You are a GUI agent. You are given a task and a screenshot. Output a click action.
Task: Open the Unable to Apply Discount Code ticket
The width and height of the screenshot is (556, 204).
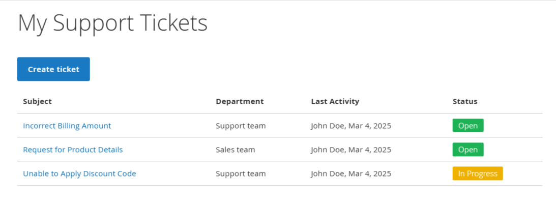[x=79, y=174]
